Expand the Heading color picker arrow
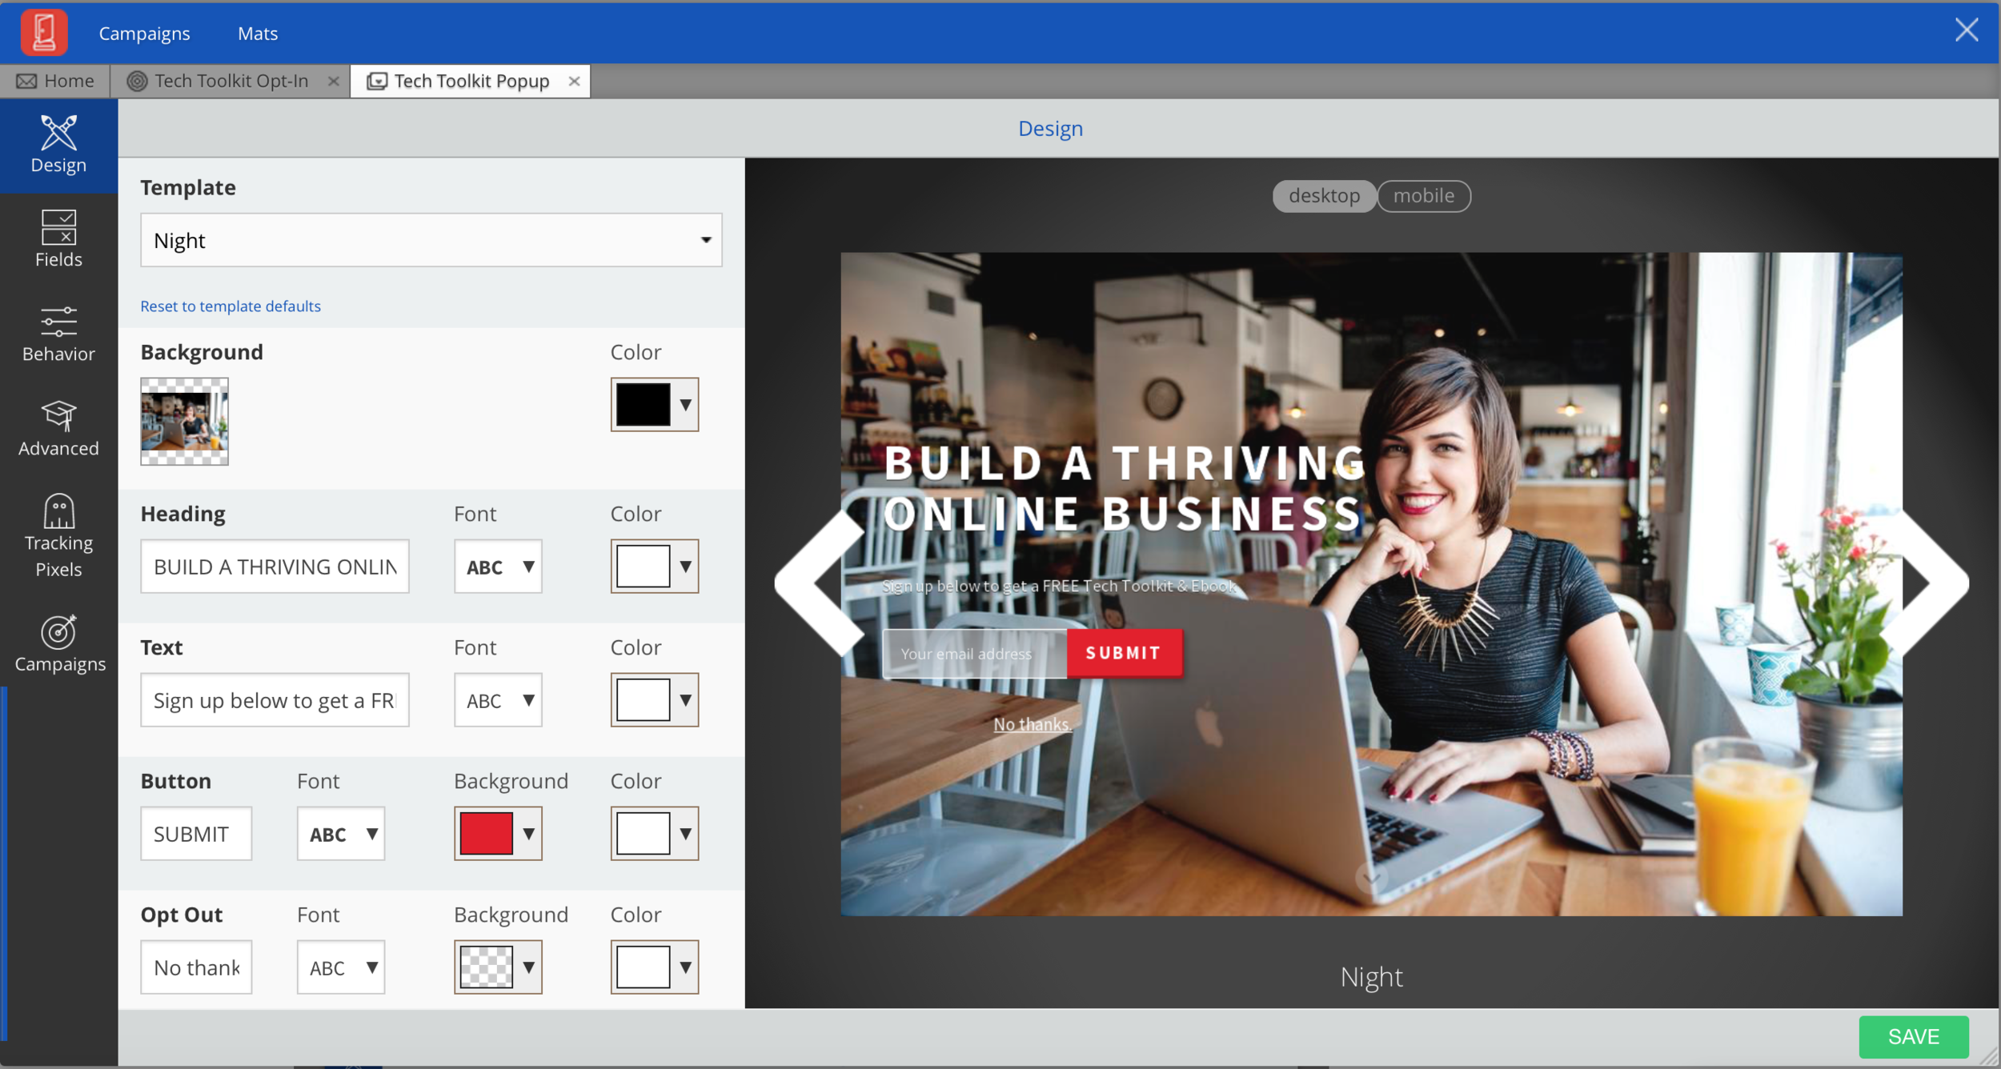 686,567
